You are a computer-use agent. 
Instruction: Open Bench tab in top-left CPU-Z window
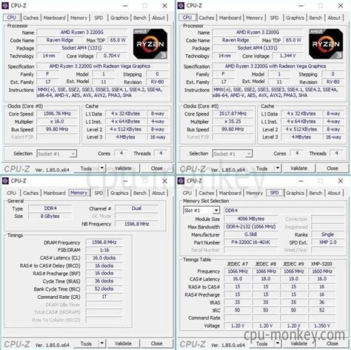[140, 18]
